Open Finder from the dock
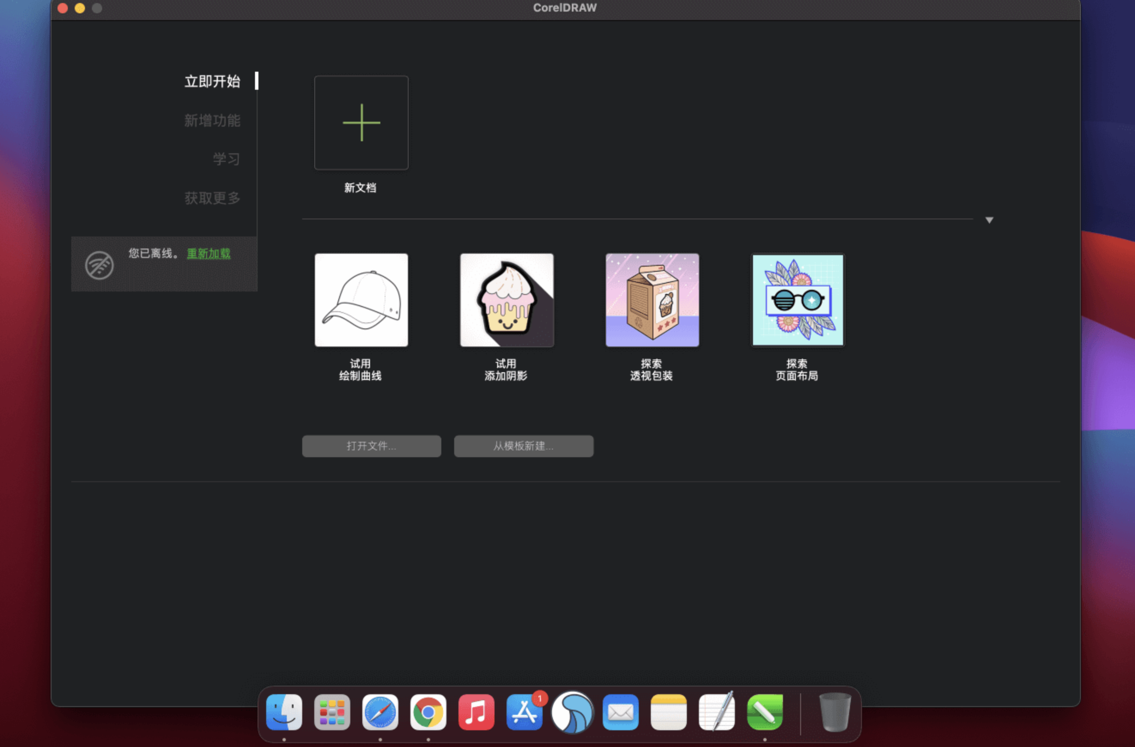This screenshot has height=747, width=1135. click(284, 712)
